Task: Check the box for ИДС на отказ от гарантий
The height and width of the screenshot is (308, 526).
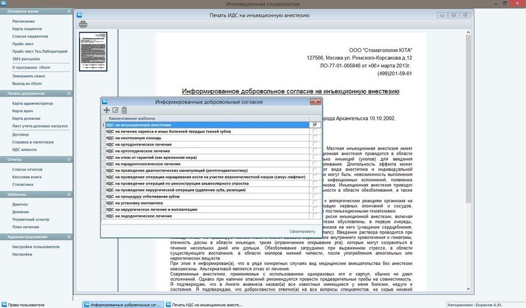Action: click(314, 157)
